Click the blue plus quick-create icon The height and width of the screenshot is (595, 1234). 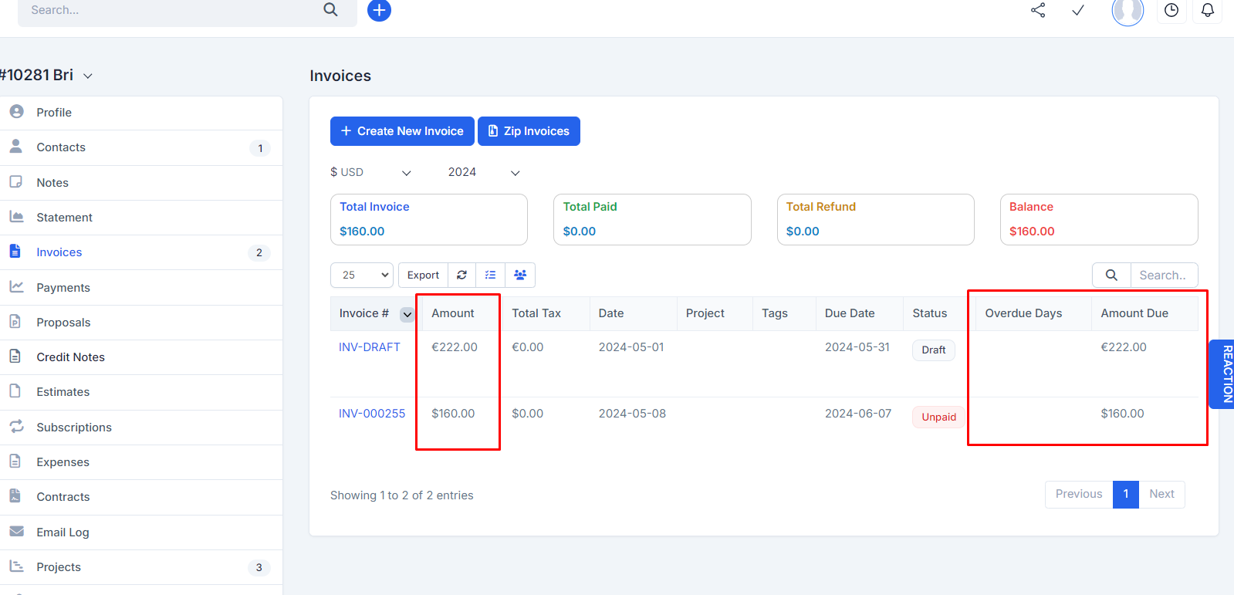(379, 11)
